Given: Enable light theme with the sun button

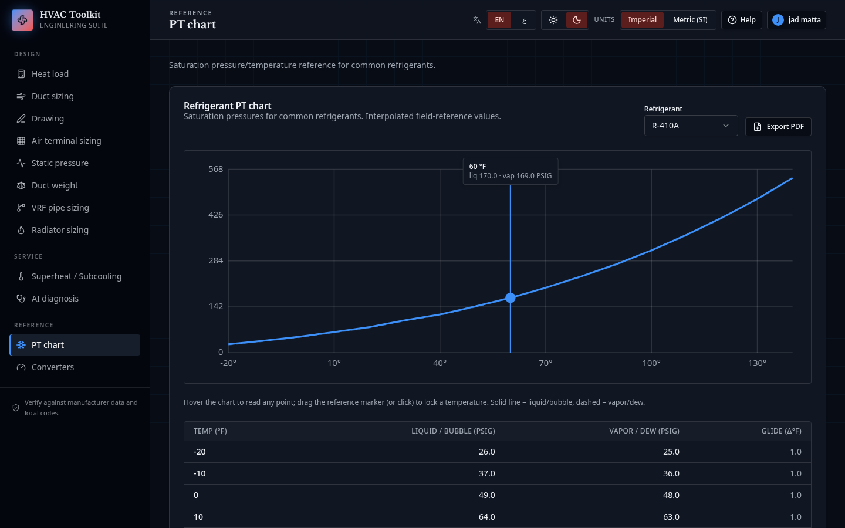Looking at the screenshot, I should click(x=553, y=20).
